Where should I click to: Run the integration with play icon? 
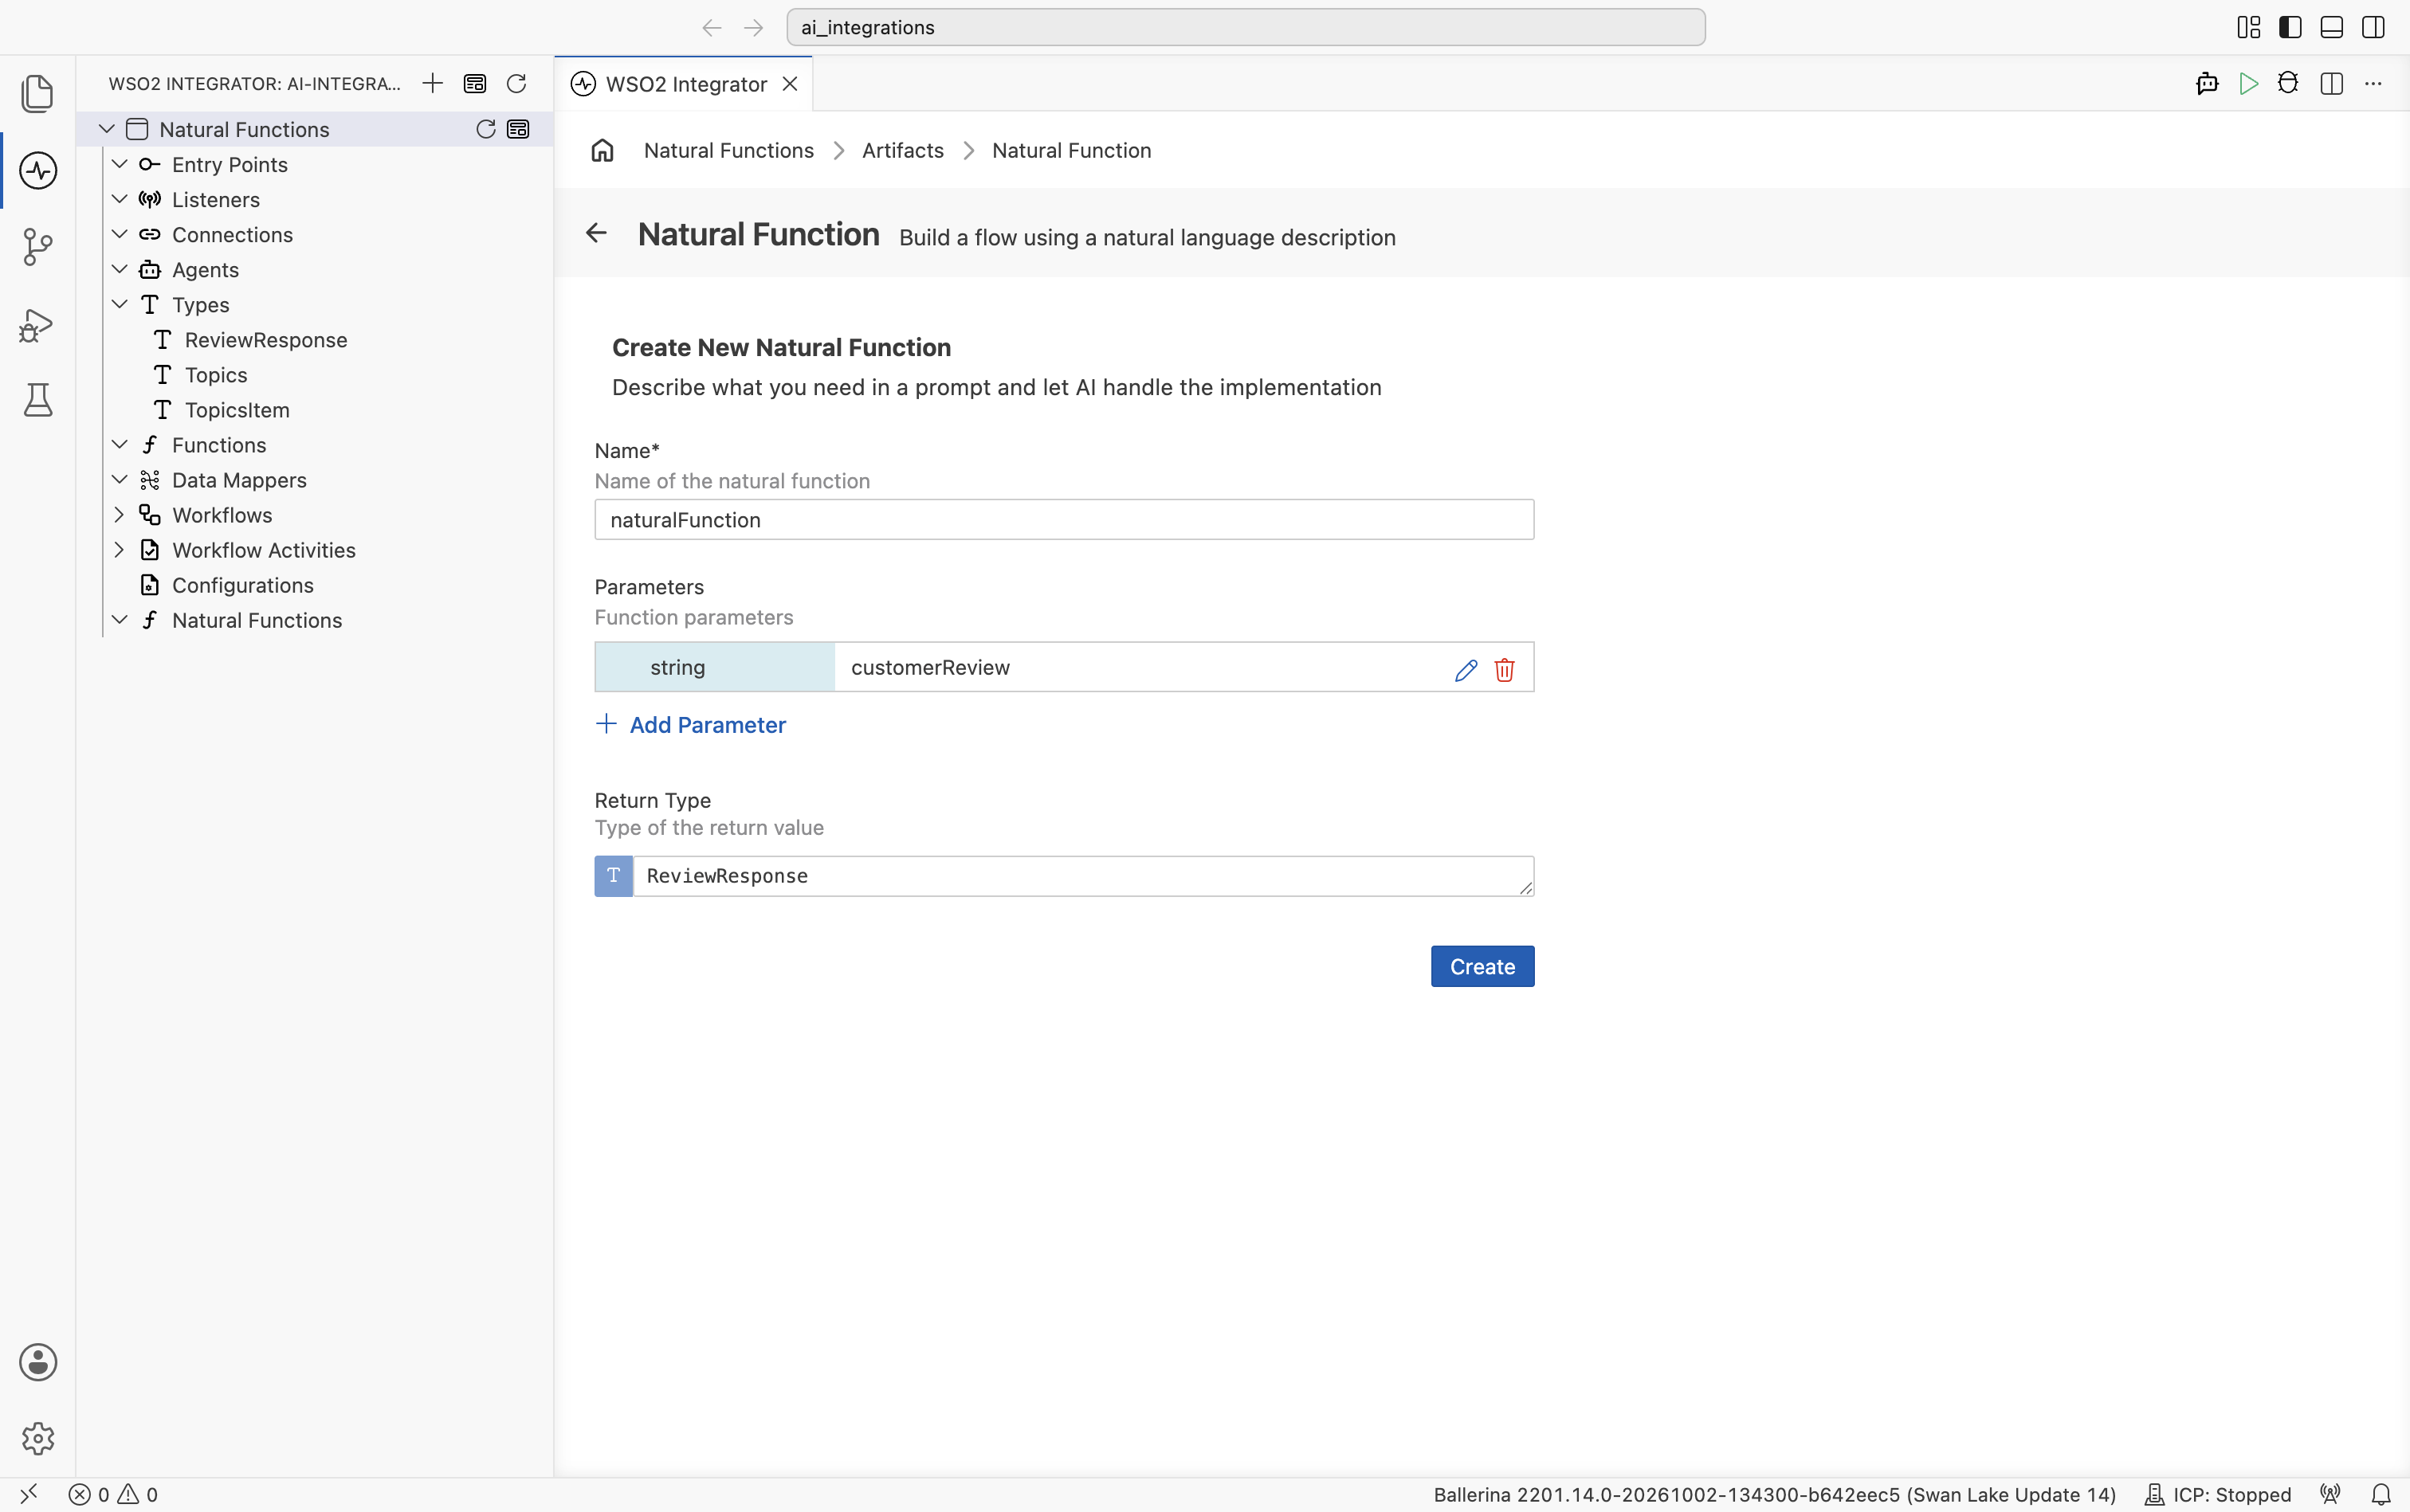tap(2249, 83)
